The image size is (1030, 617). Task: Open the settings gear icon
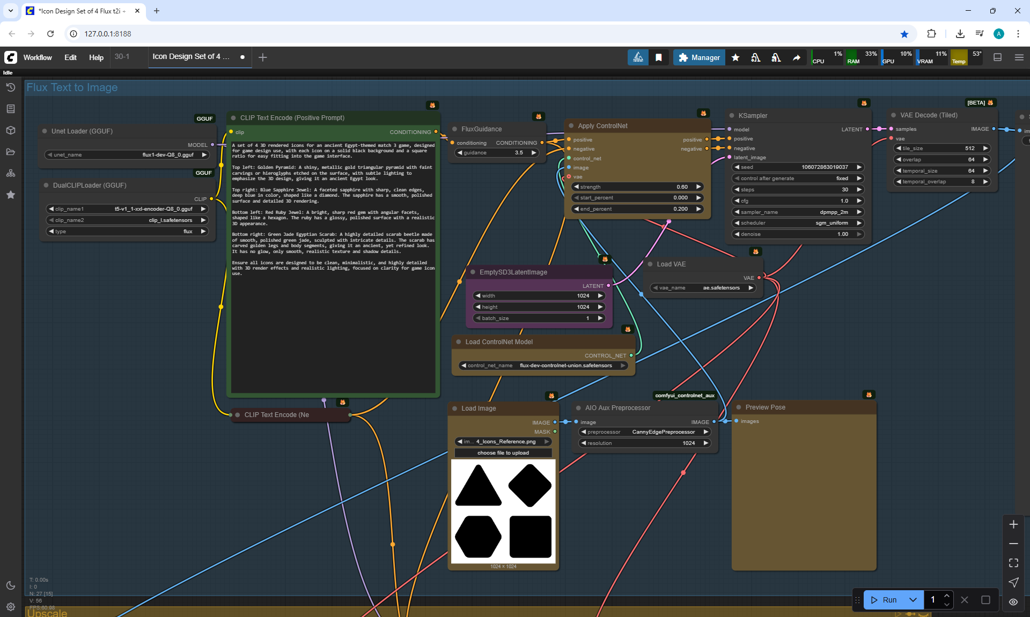pos(10,607)
